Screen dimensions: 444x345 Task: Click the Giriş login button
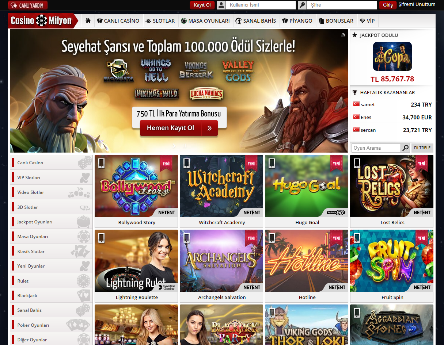point(388,5)
